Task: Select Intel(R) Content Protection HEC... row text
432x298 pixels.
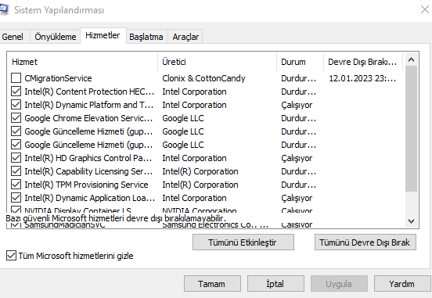Action: pyautogui.click(x=89, y=92)
